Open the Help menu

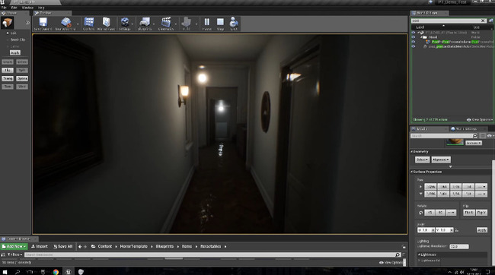click(x=41, y=8)
